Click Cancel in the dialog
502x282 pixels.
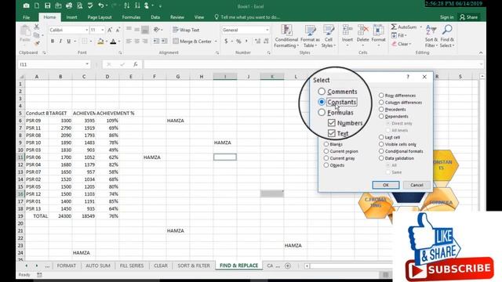coord(417,185)
